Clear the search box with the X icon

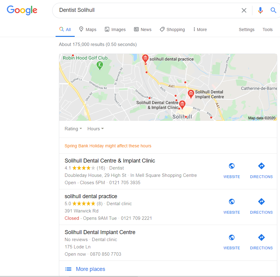pyautogui.click(x=244, y=10)
